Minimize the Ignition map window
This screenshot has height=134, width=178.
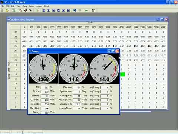pyautogui.click(x=158, y=19)
